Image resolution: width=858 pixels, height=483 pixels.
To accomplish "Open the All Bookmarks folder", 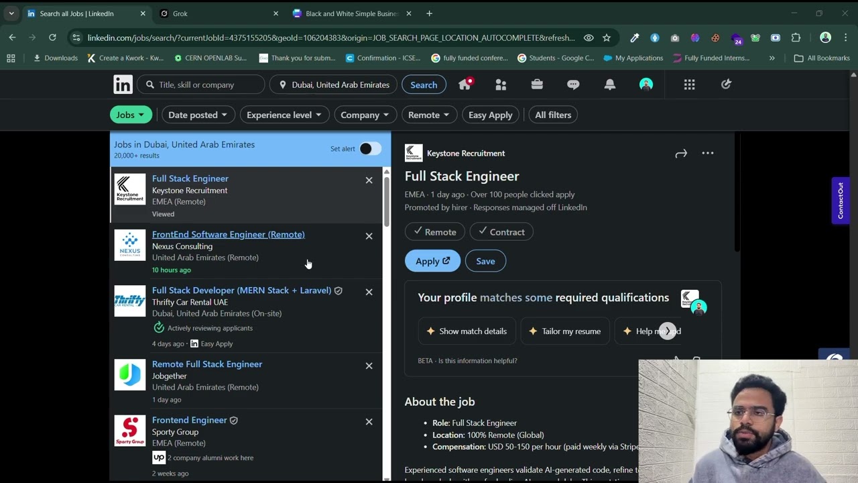I will tap(822, 58).
